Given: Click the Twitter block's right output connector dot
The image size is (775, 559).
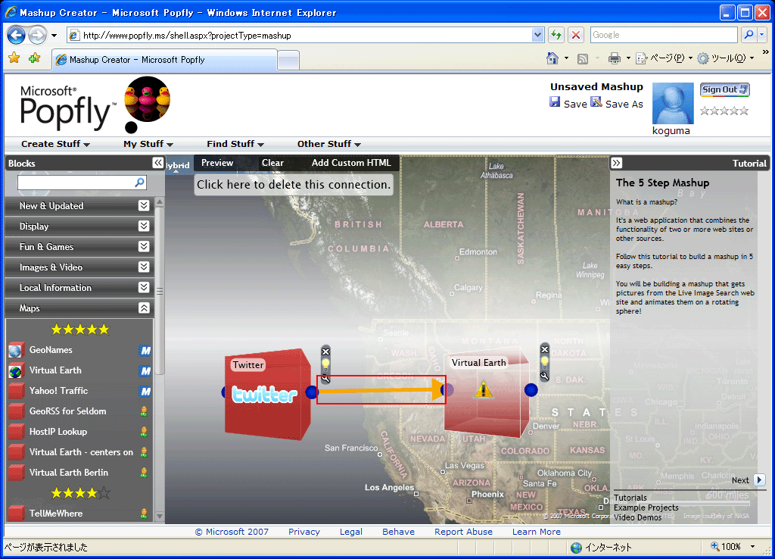Looking at the screenshot, I should 311,392.
